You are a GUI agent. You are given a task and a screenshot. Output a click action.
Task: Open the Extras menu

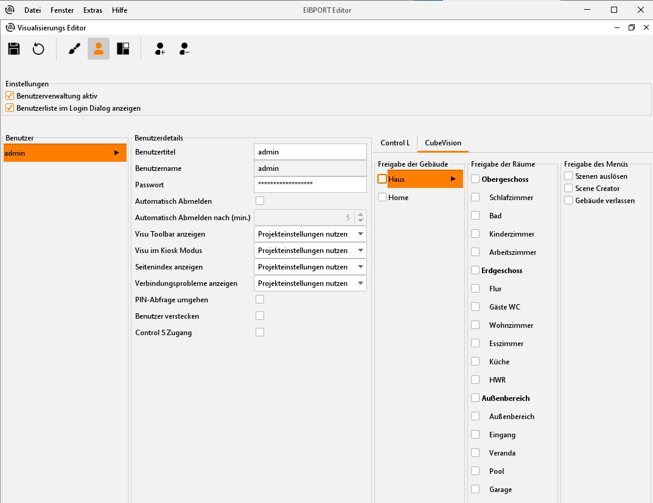[93, 10]
